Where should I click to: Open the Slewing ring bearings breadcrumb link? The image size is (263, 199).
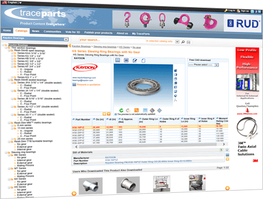coord(105,47)
